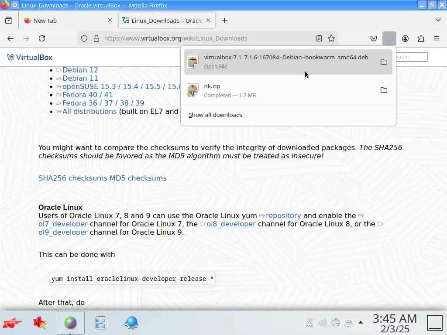The width and height of the screenshot is (447, 335).
Task: Show containing folder for nk.zip
Action: coord(384,90)
